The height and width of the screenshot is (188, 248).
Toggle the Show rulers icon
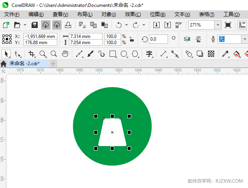pyautogui.click(x=242, y=25)
